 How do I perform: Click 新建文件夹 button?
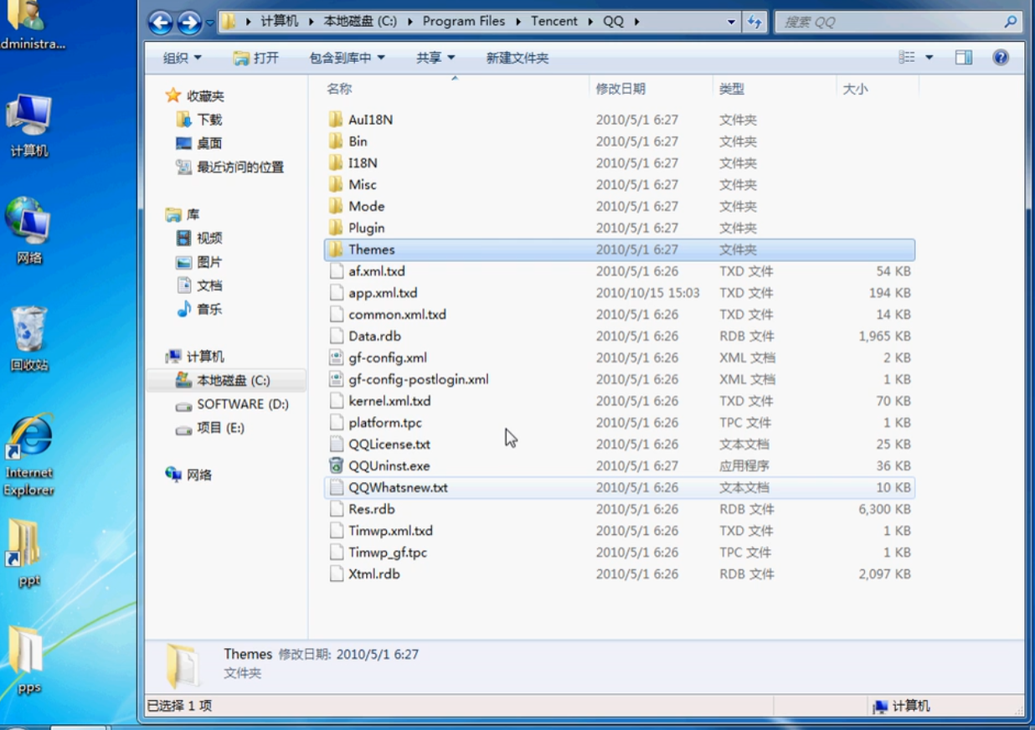[517, 58]
